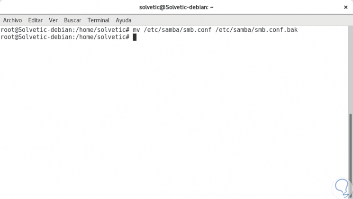Click the terminal block cursor
Viewport: 353px width, 199px height.
(135, 37)
